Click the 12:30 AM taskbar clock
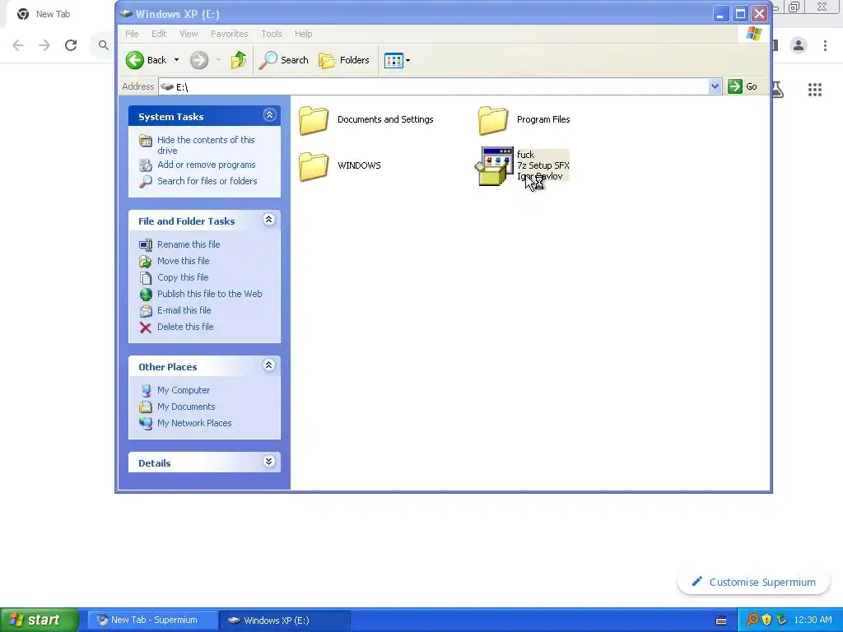The height and width of the screenshot is (632, 843). tap(813, 620)
